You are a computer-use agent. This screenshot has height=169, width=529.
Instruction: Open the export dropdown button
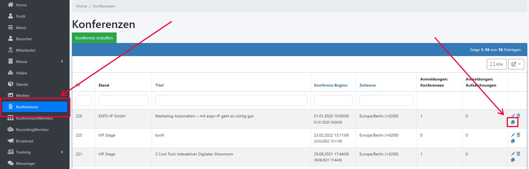[x=516, y=64]
